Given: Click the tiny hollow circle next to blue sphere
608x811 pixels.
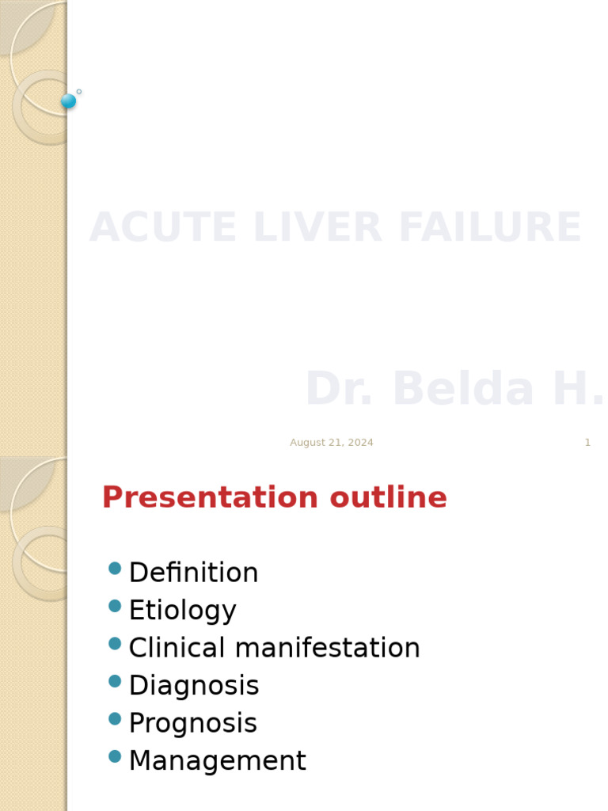Looking at the screenshot, I should 79,92.
